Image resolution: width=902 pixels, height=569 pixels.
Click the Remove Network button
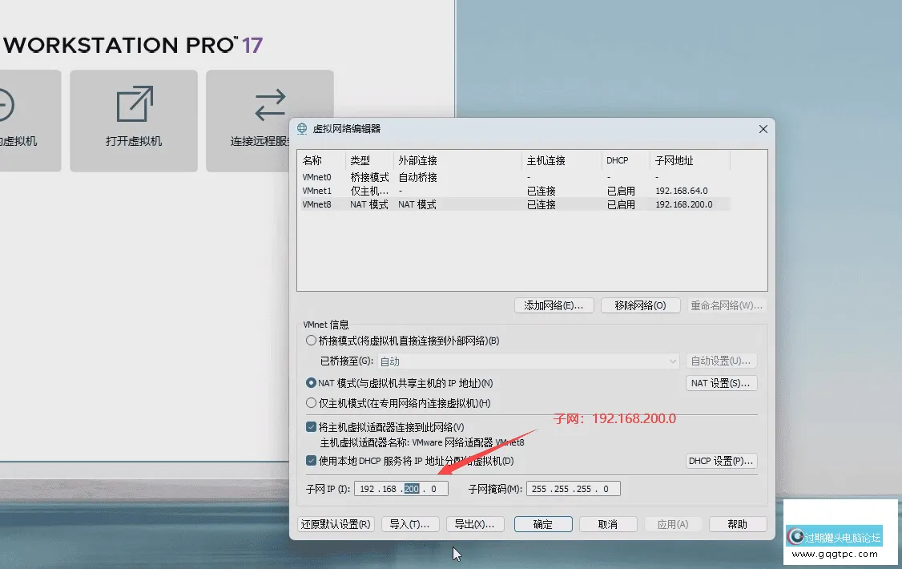pyautogui.click(x=641, y=305)
